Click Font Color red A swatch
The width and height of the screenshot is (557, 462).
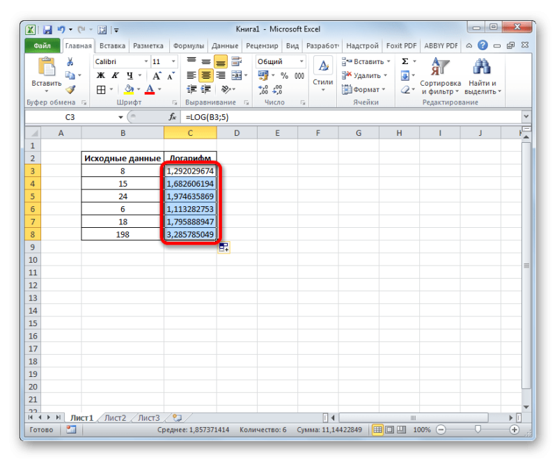(x=150, y=90)
